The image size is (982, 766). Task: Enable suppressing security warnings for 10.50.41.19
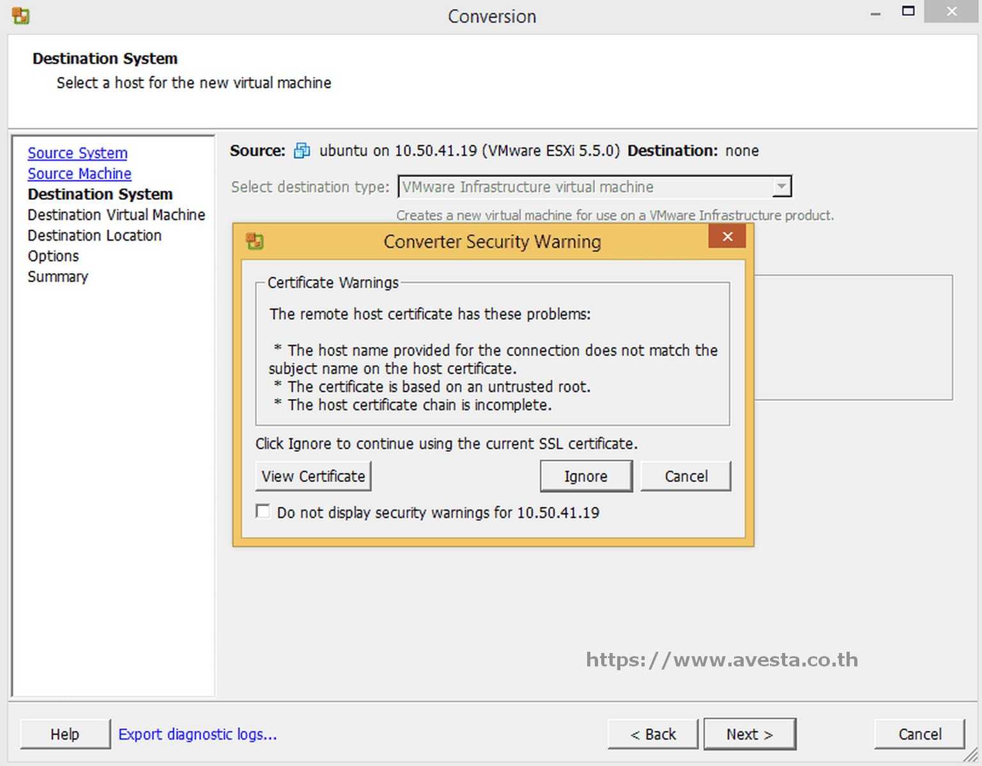click(263, 511)
